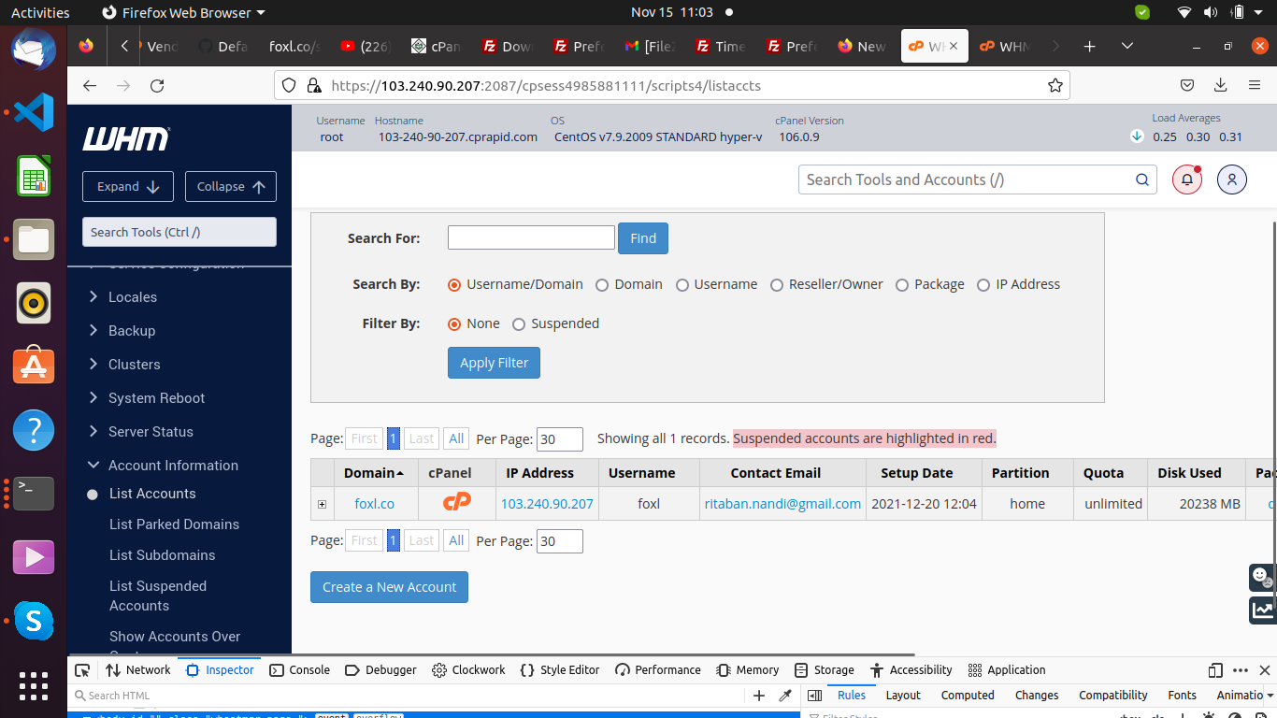Activate the DevTools element picker icon
1277x718 pixels.
(x=82, y=670)
